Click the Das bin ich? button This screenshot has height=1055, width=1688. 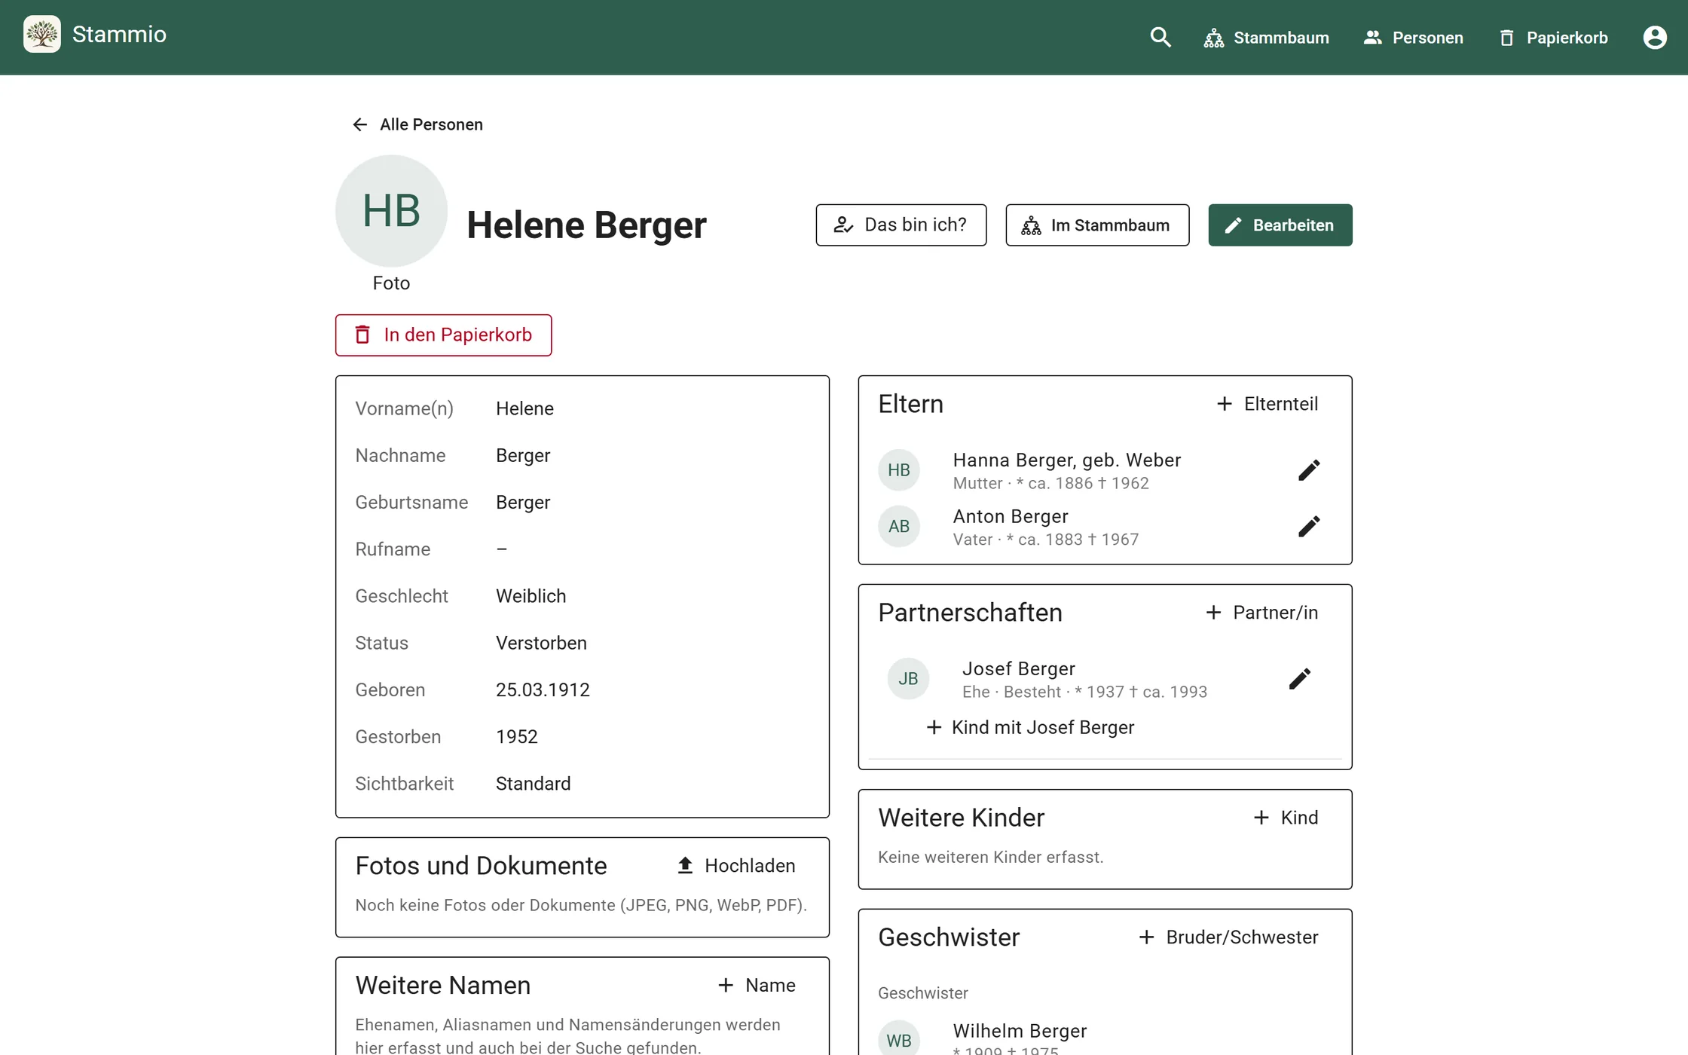click(901, 225)
